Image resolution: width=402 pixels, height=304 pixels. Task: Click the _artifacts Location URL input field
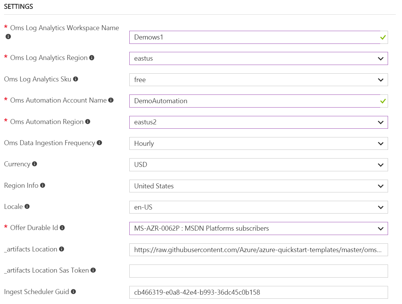point(259,250)
